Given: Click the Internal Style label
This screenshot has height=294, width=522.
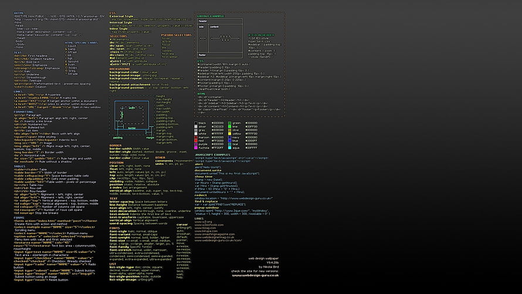Looking at the screenshot, I should [x=121, y=22].
